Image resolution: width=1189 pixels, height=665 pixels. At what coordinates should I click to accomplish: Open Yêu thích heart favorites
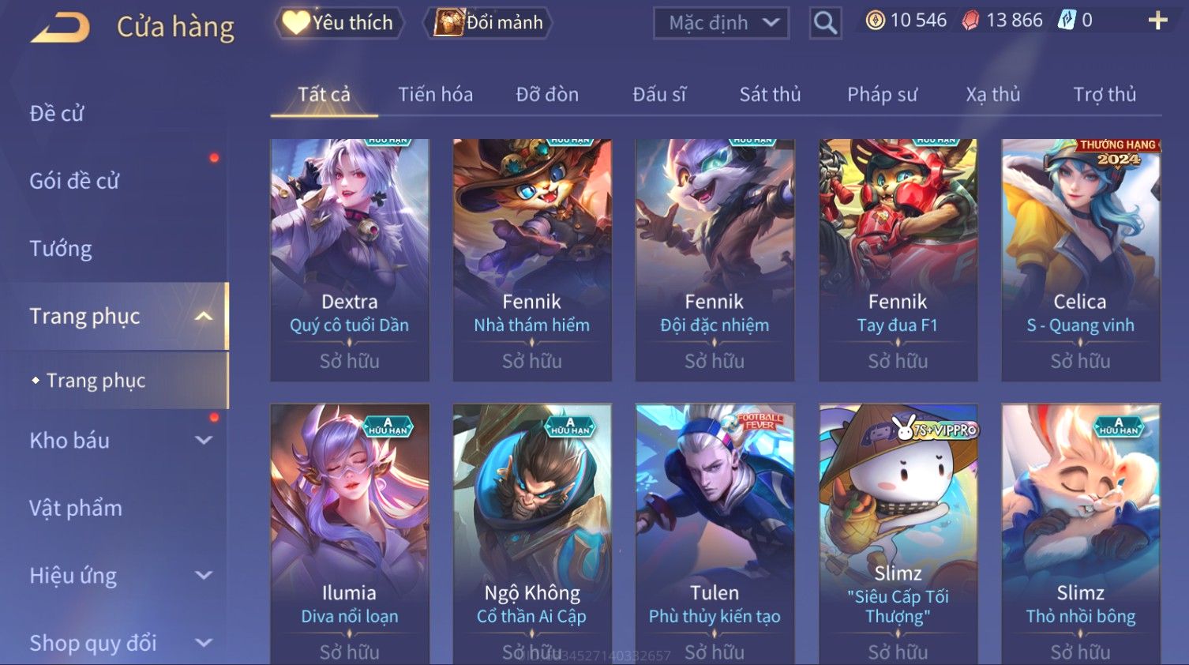coord(339,22)
